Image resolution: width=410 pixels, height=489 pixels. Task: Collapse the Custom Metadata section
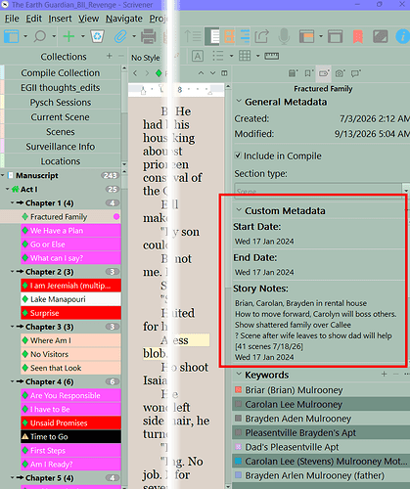pos(239,210)
